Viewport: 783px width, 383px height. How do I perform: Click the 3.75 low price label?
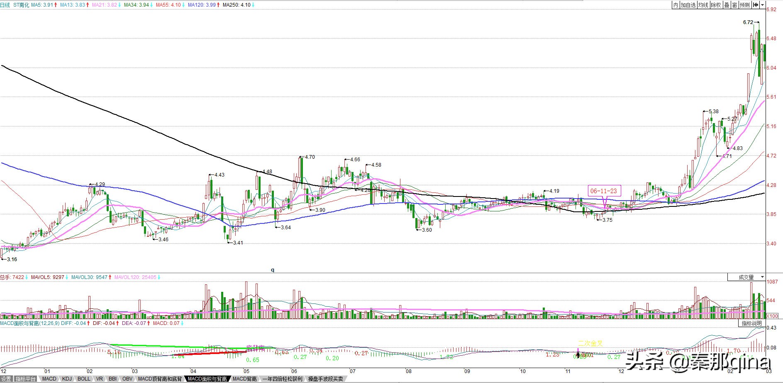click(607, 220)
